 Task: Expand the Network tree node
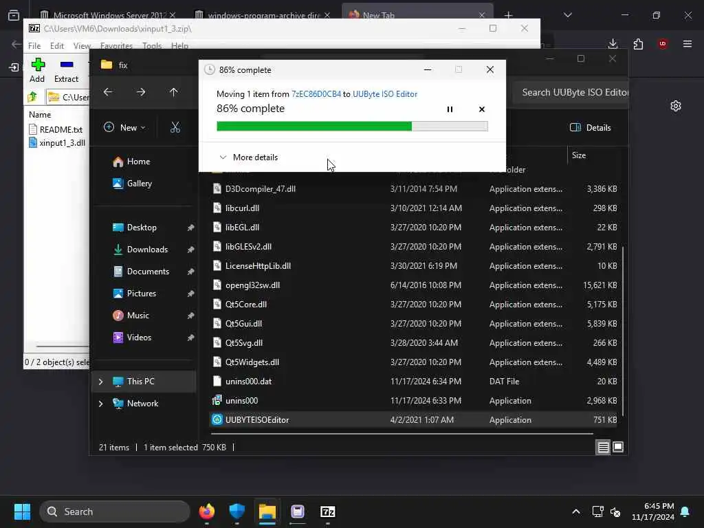(100, 404)
